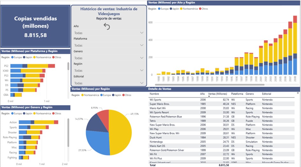The image size is (301, 167).
Task: Open the Plataforma slicer dropdown
Action: 141,45
